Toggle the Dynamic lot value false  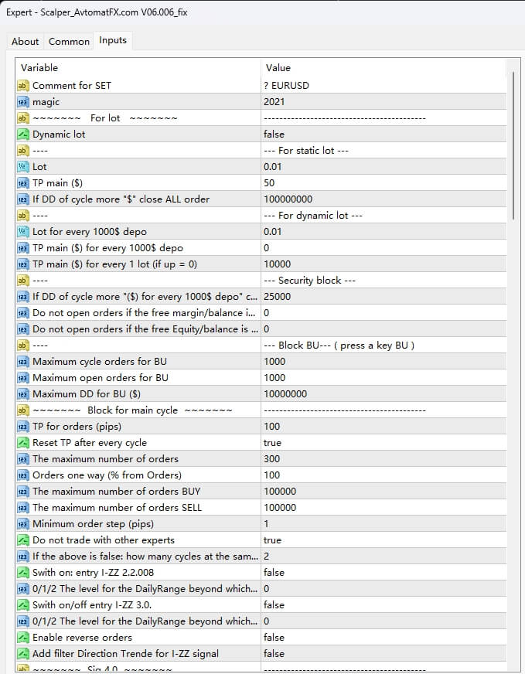tap(384, 134)
